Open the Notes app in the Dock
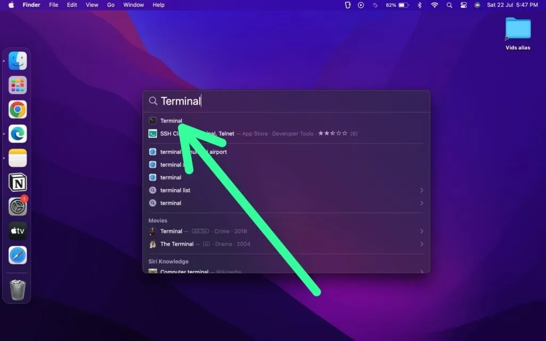The image size is (546, 341). pyautogui.click(x=18, y=158)
